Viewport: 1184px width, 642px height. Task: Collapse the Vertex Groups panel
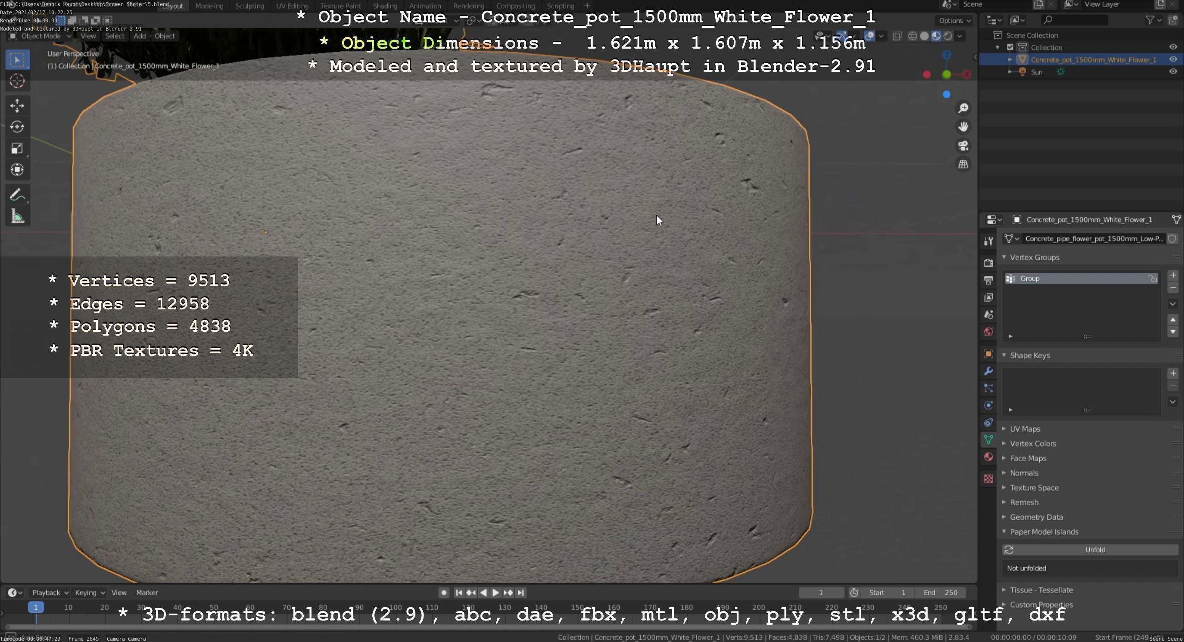pyautogui.click(x=1034, y=257)
